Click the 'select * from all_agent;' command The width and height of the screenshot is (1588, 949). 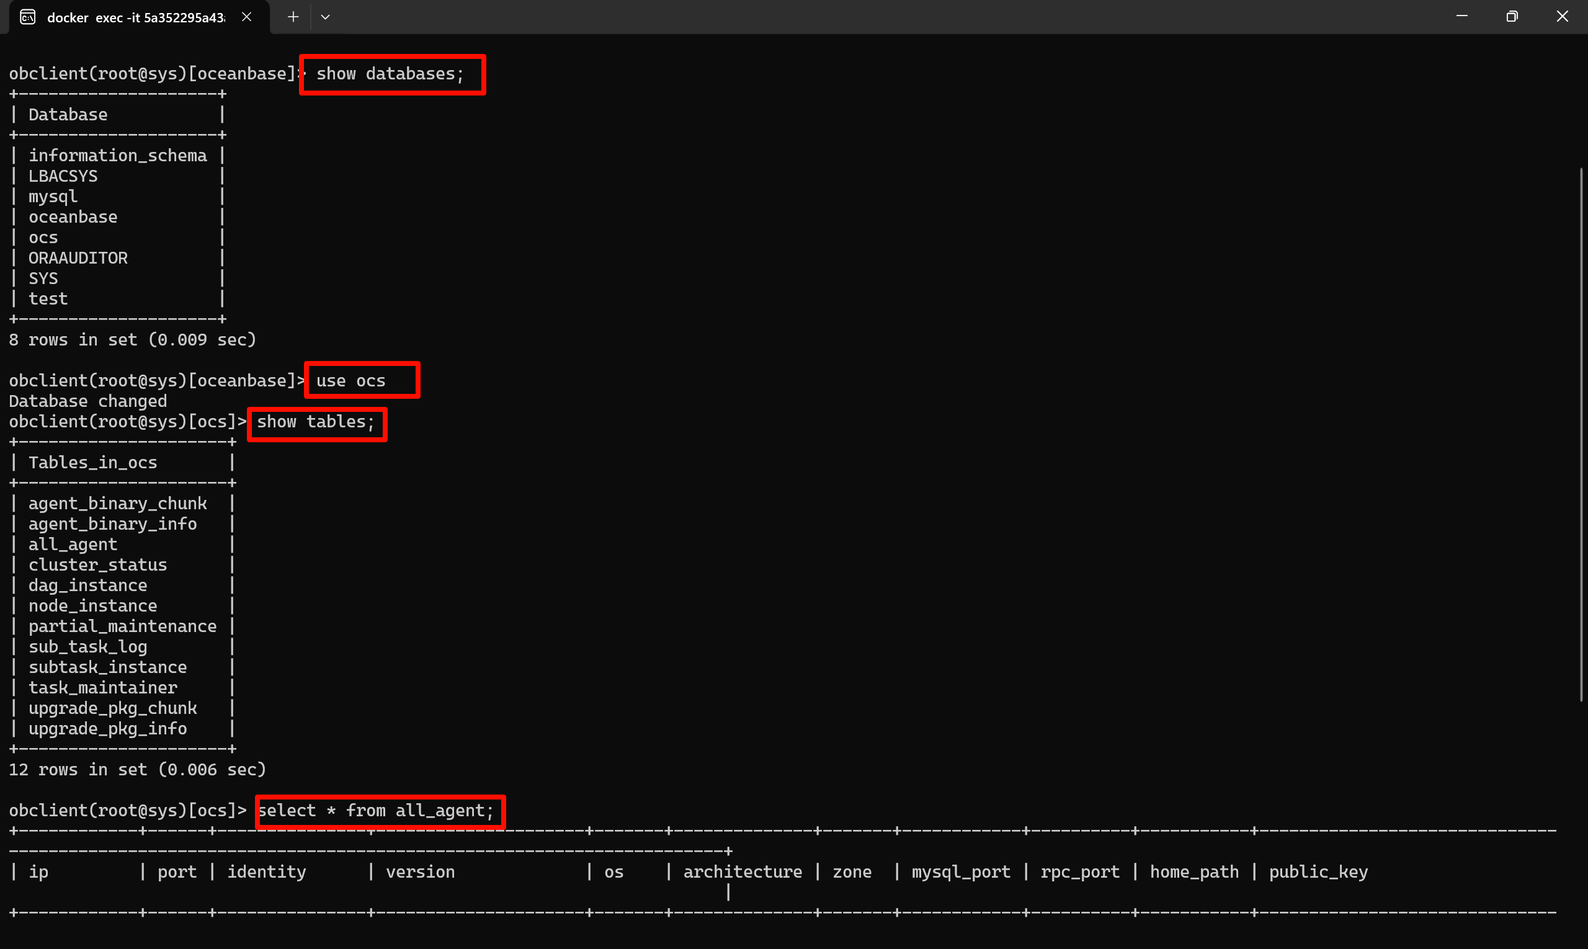point(377,811)
